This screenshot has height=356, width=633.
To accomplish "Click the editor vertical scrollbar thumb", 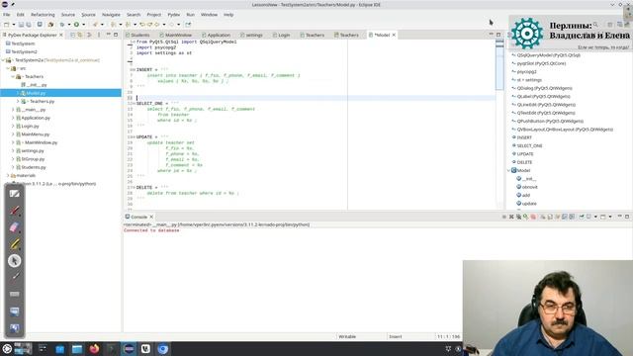I will (499, 65).
